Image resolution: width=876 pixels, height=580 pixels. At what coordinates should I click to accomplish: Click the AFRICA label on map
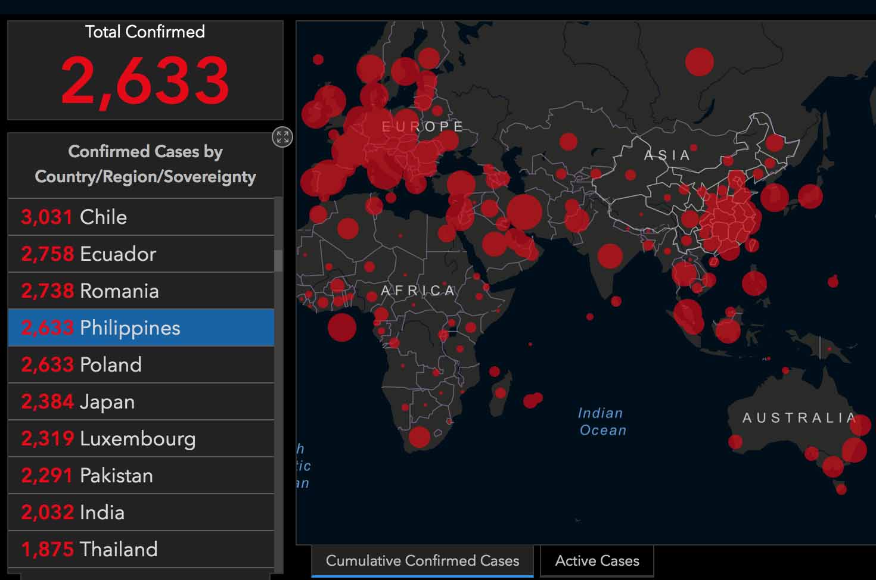point(418,291)
